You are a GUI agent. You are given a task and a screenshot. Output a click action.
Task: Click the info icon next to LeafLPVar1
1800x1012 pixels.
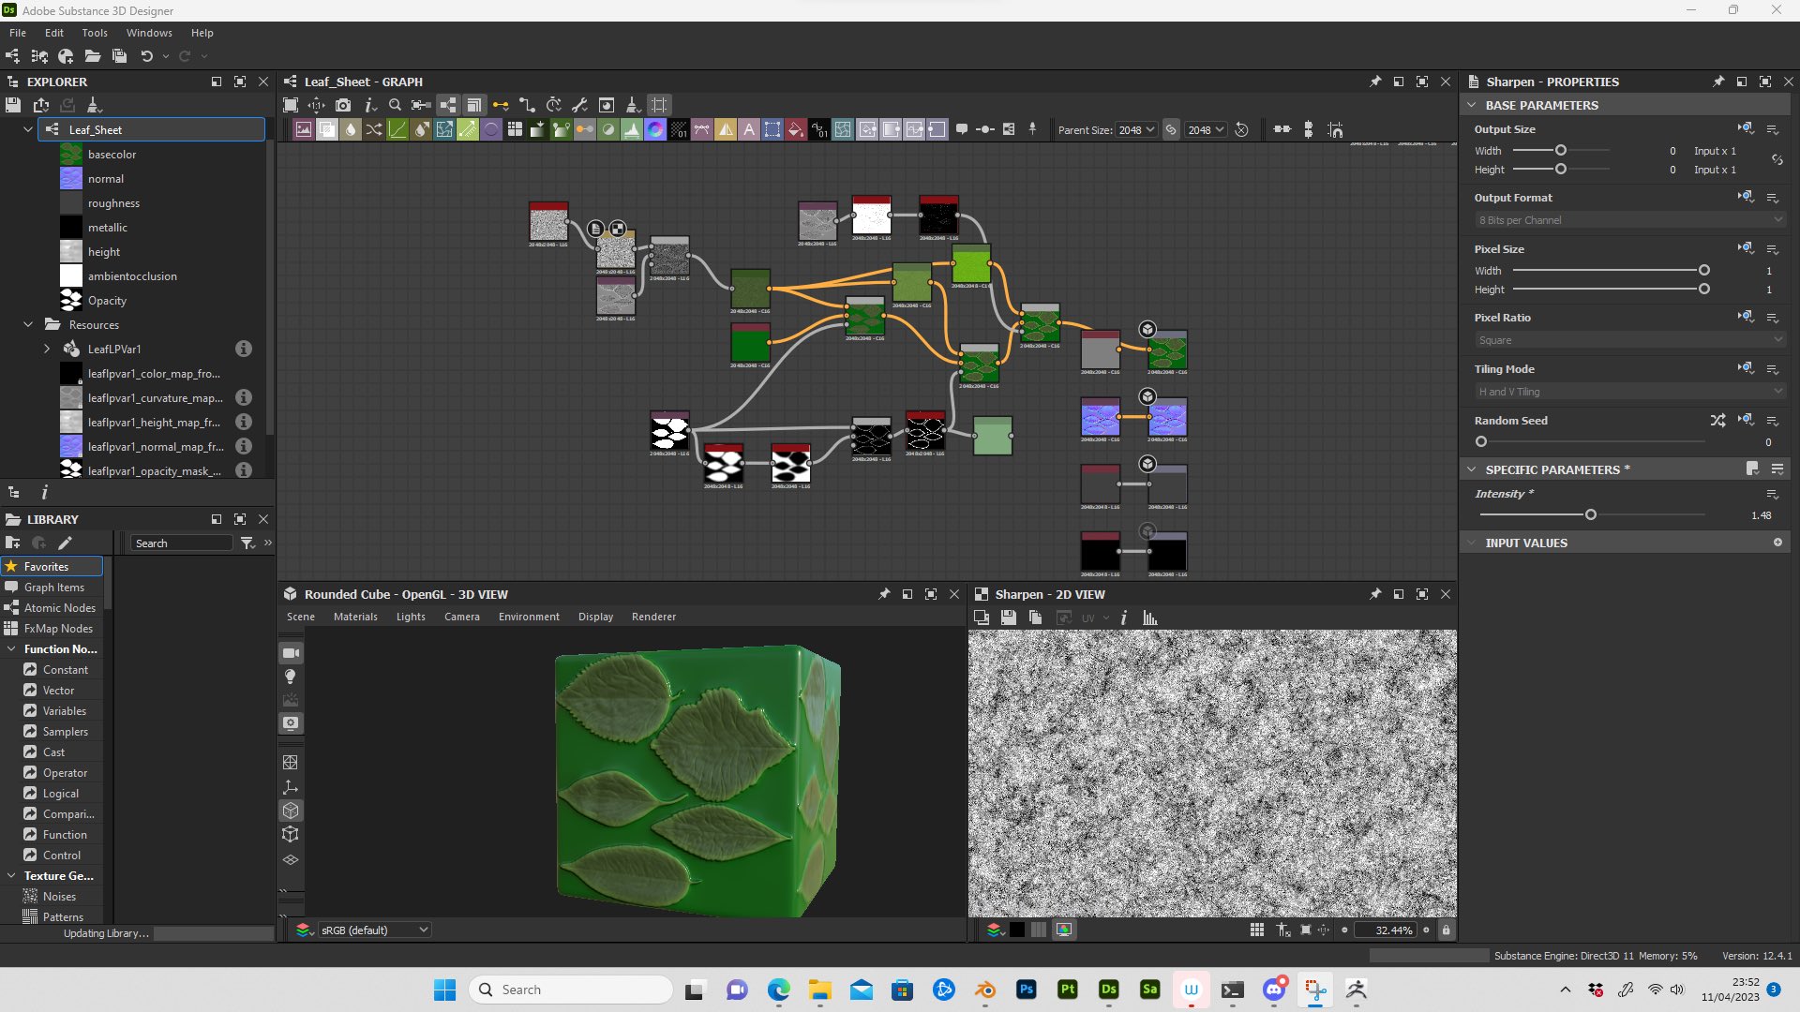[244, 349]
